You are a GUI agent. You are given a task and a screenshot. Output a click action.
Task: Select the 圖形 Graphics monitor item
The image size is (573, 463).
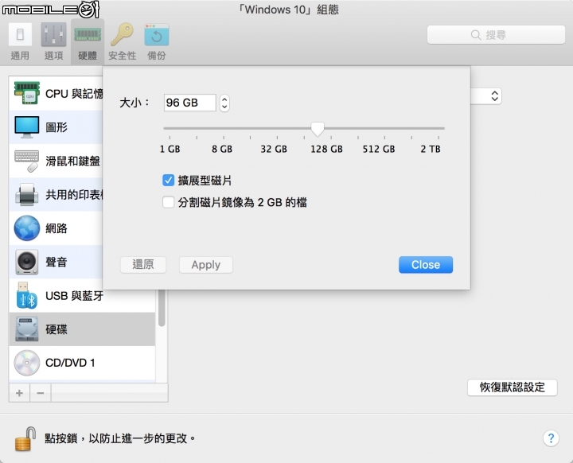[x=56, y=127]
